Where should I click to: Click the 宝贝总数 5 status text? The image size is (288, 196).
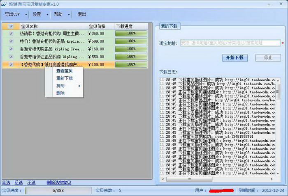[x=108, y=191]
